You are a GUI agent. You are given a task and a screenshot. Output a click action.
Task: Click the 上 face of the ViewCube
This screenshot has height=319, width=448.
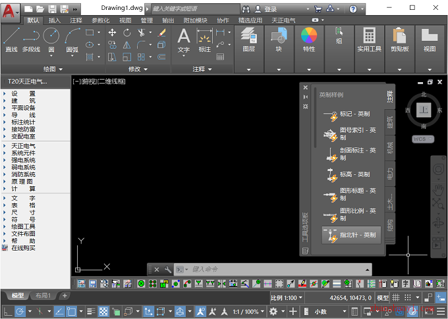coord(424,110)
